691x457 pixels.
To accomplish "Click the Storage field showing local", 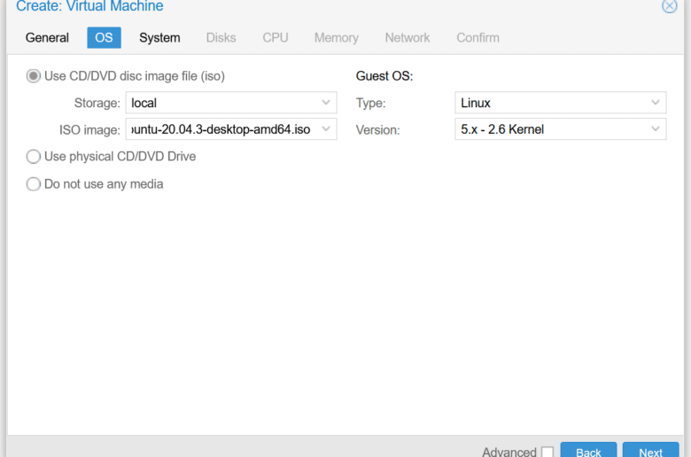I will [231, 103].
